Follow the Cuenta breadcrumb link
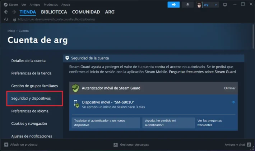The image size is (255, 151). click(x=24, y=31)
